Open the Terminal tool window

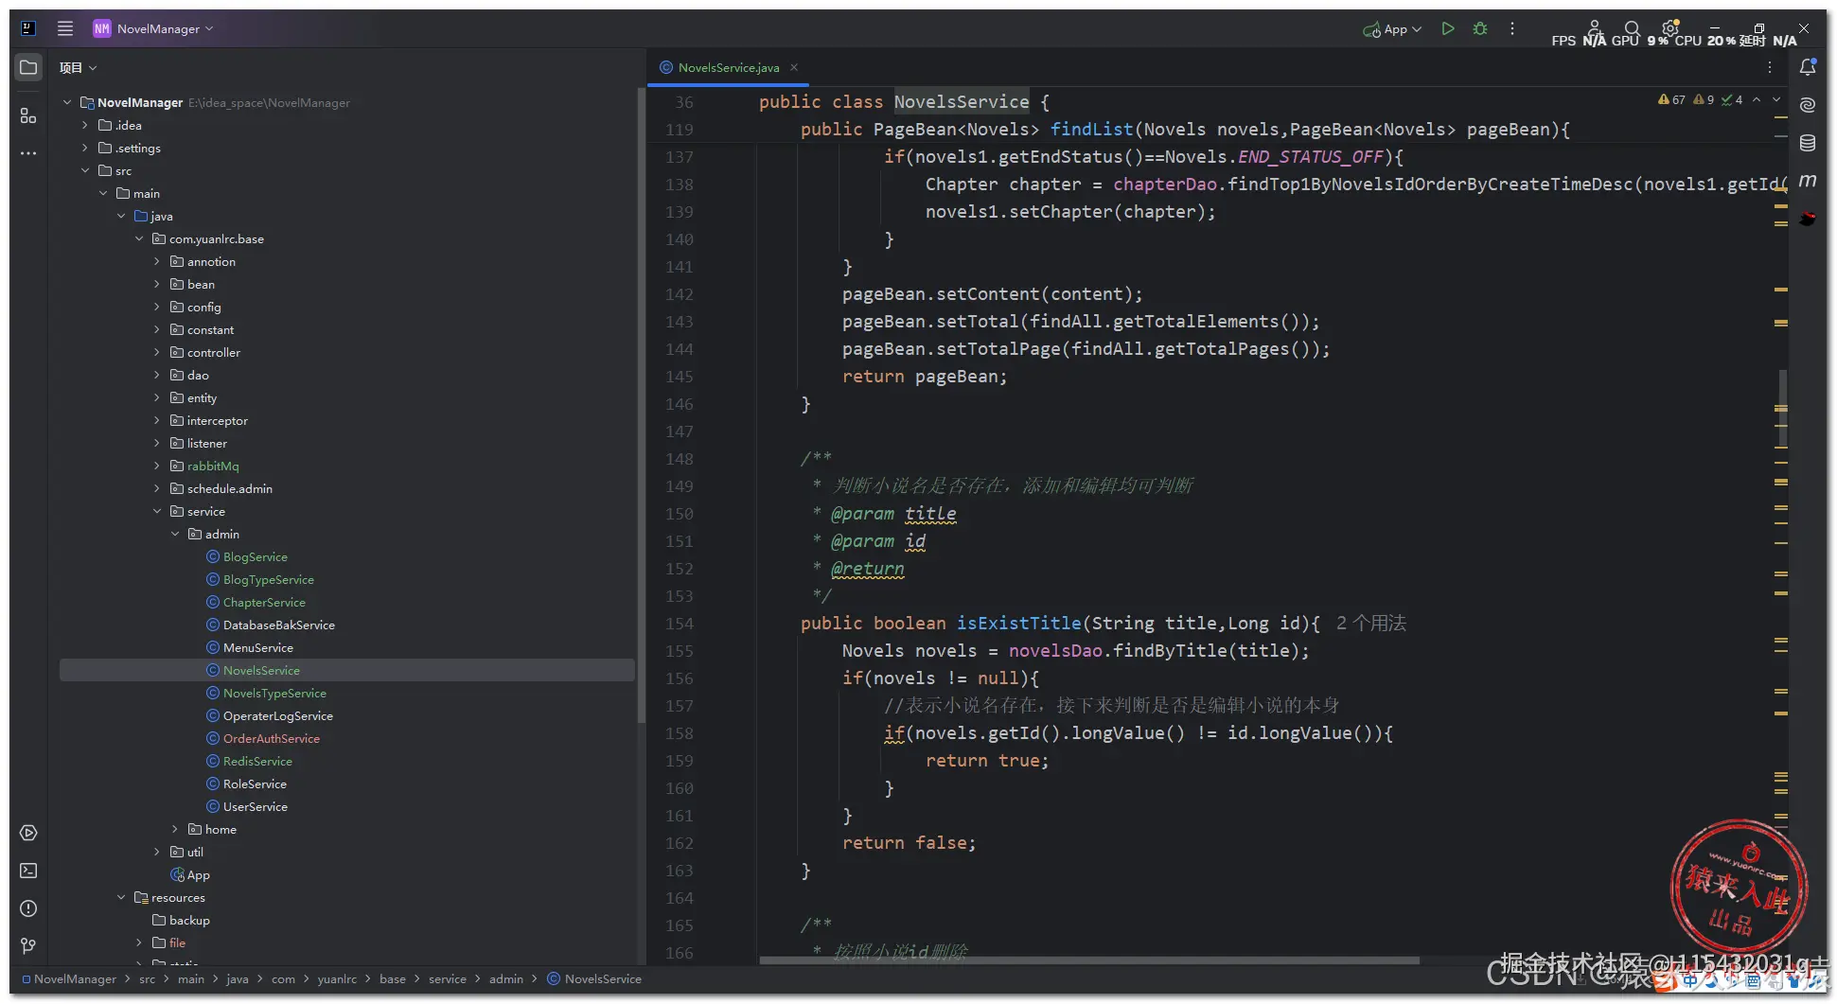tap(28, 871)
